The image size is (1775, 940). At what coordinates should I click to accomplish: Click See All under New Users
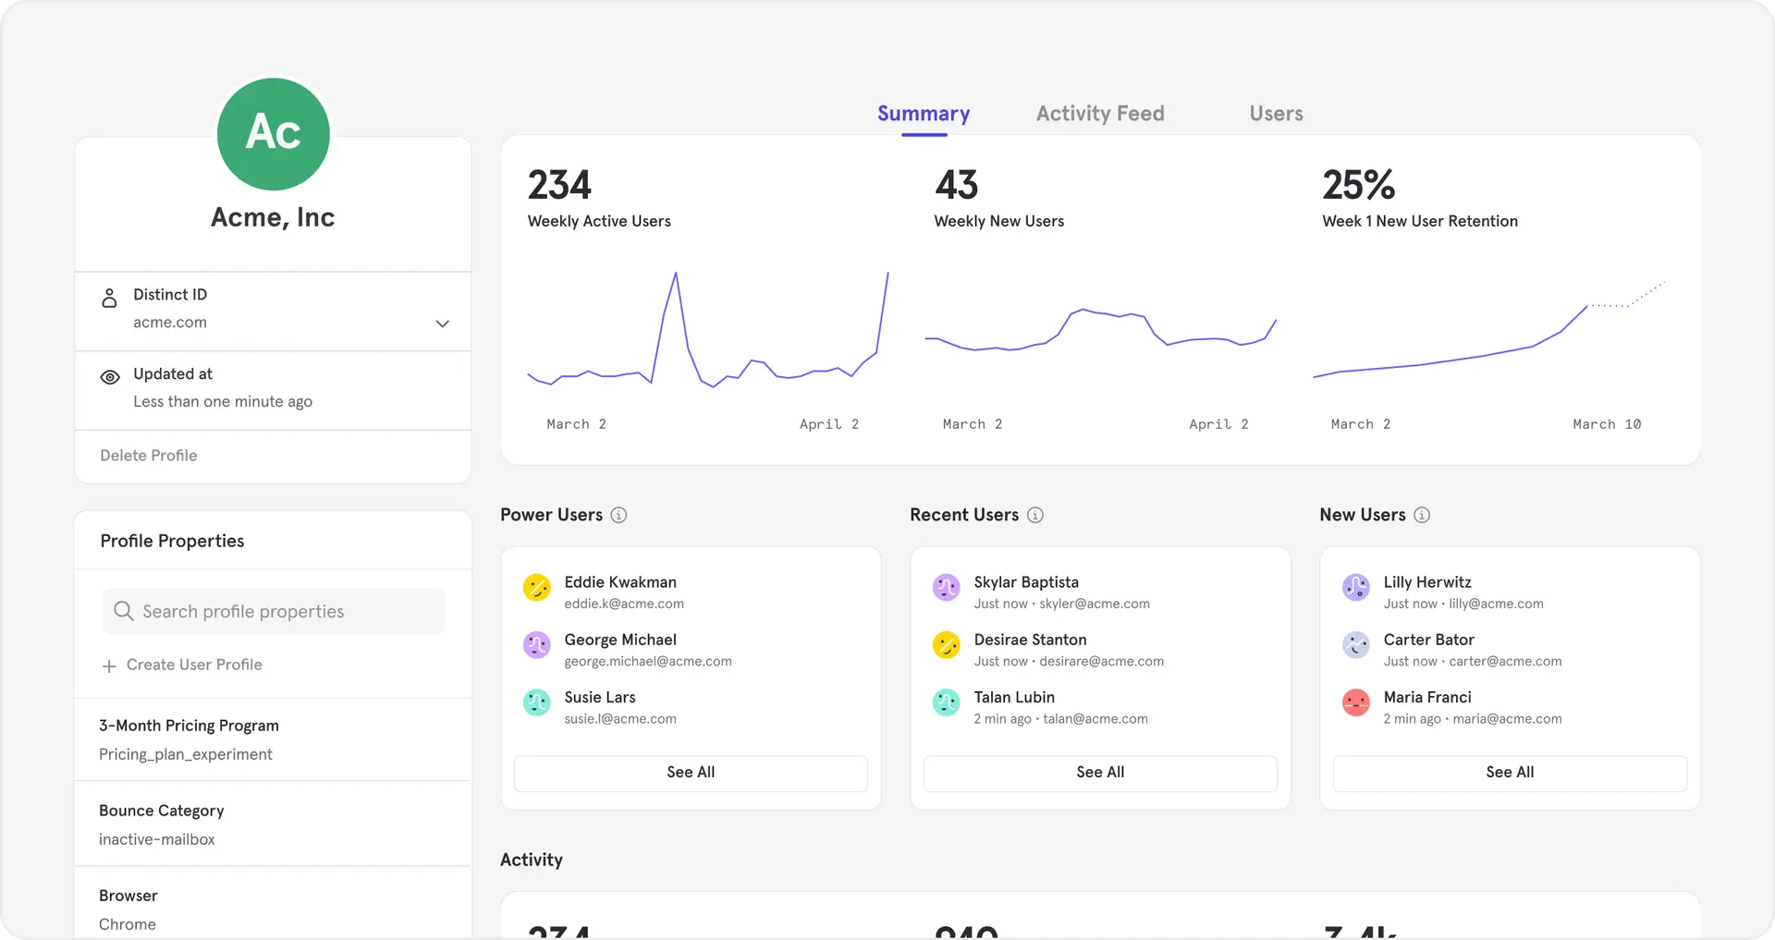coord(1509,773)
